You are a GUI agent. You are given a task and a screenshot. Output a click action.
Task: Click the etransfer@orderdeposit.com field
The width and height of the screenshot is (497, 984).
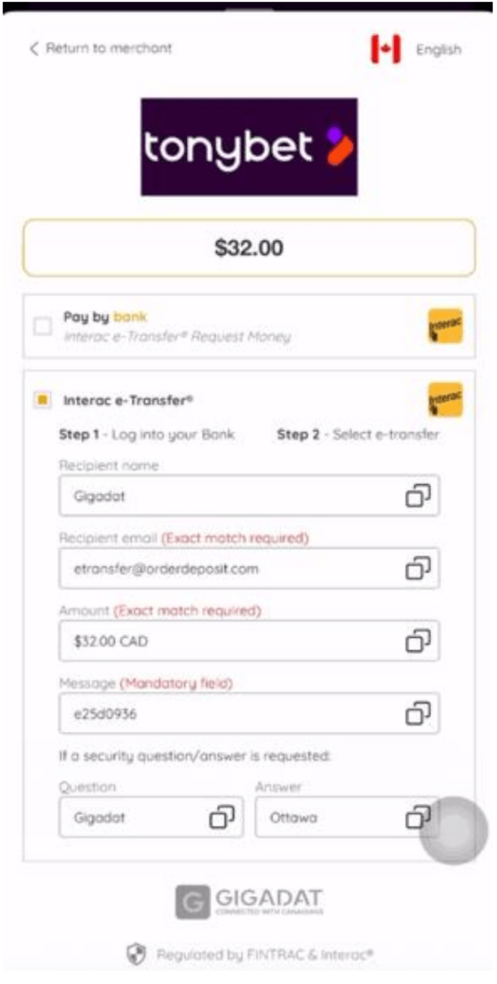pos(249,568)
